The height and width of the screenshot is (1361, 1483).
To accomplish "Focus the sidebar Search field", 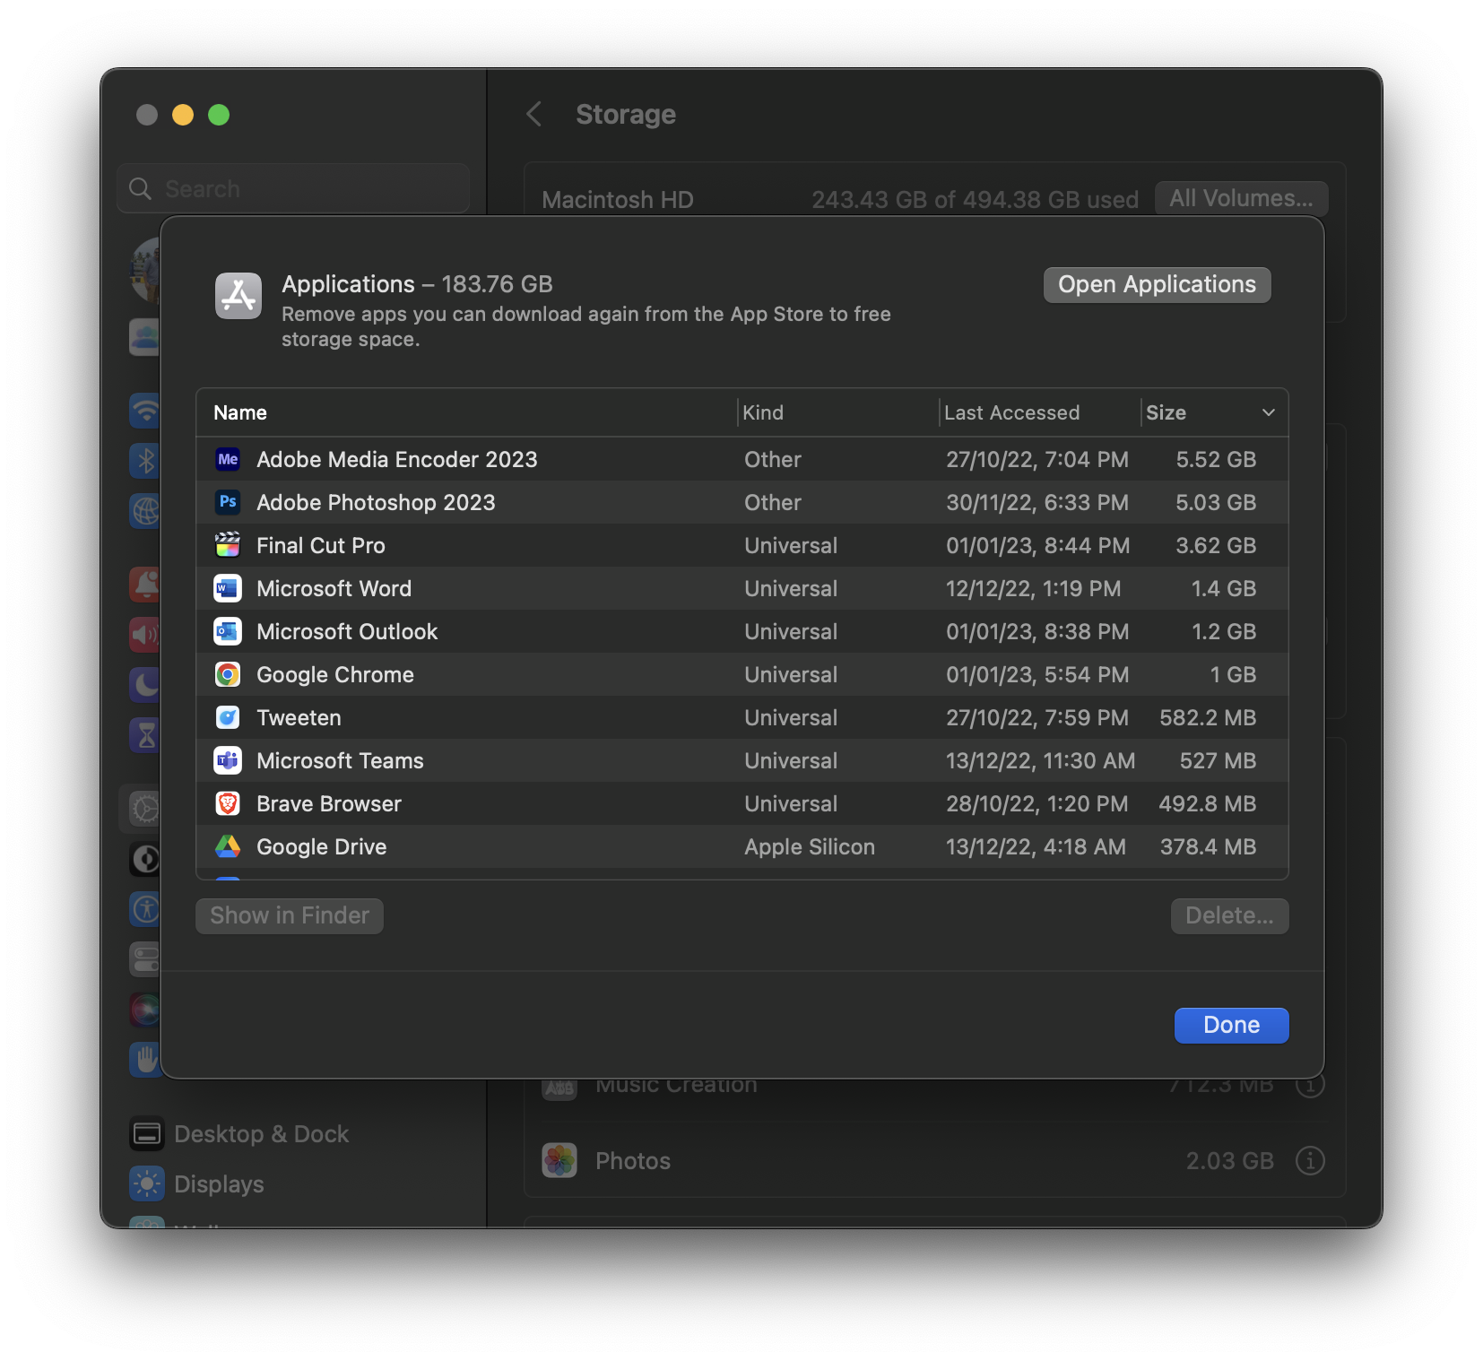I will 293,188.
